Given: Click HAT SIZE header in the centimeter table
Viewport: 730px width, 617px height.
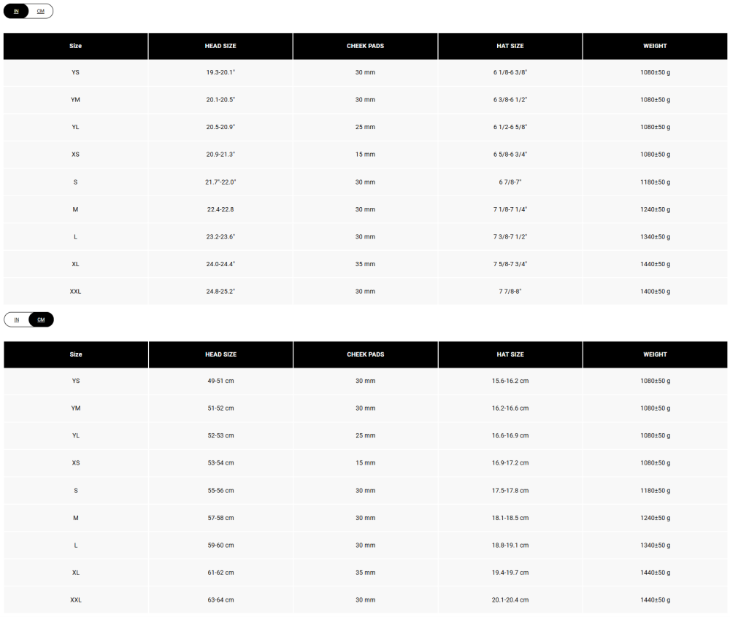Looking at the screenshot, I should click(x=510, y=354).
